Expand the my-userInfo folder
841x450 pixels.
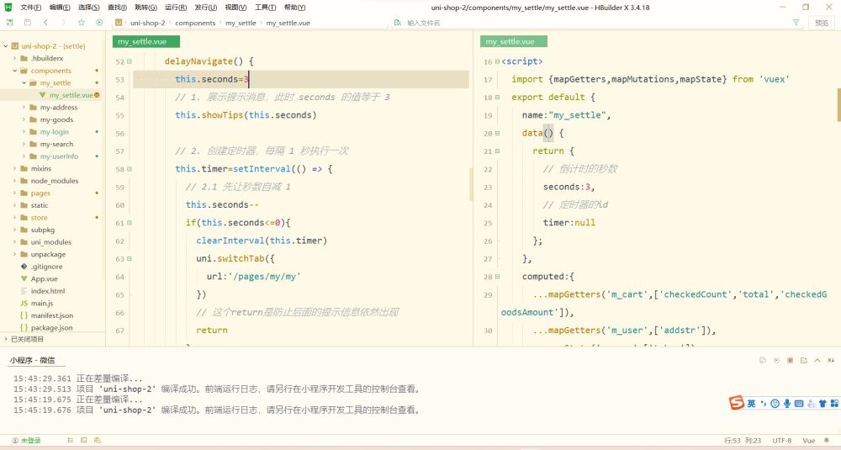click(24, 156)
